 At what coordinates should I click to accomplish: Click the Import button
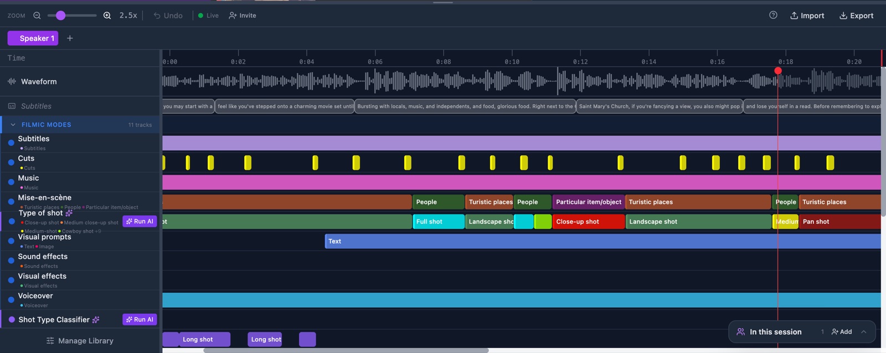click(807, 15)
